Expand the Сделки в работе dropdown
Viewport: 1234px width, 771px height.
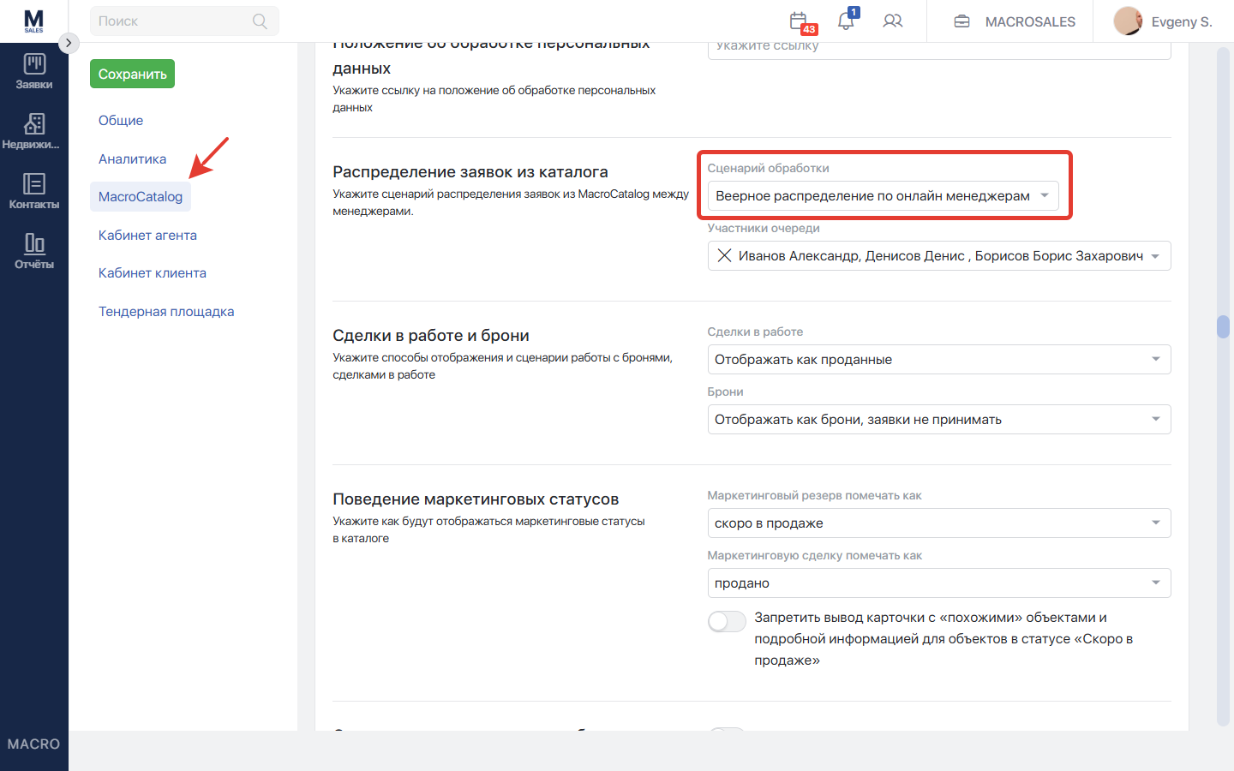[x=938, y=360]
